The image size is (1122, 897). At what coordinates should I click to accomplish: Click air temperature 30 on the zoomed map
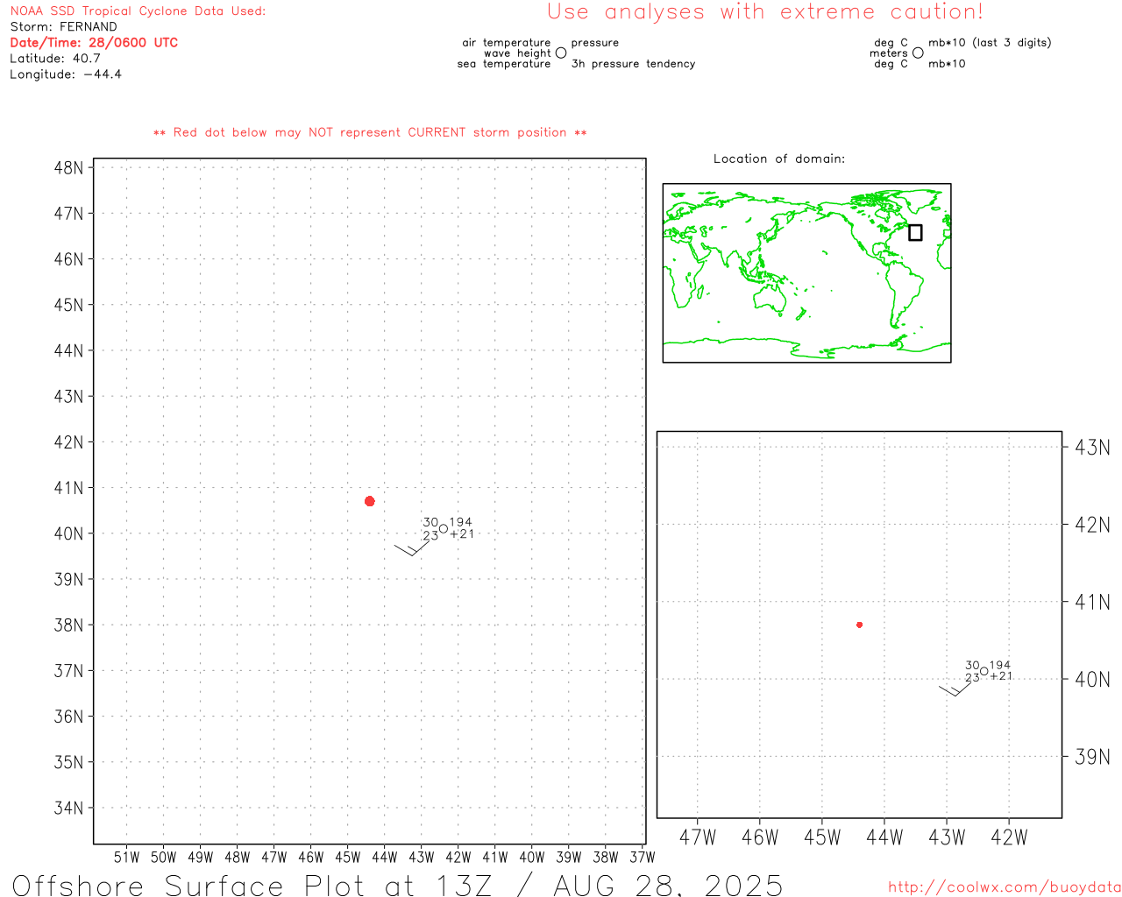point(972,666)
